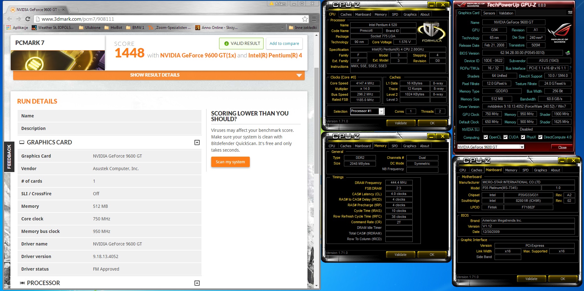Open Caches tab in top CPU-Z window
This screenshot has width=584, height=291.
click(346, 14)
